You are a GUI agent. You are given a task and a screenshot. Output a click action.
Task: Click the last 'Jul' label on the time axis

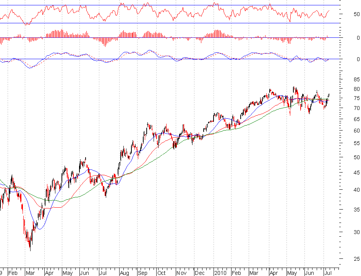[328, 273]
